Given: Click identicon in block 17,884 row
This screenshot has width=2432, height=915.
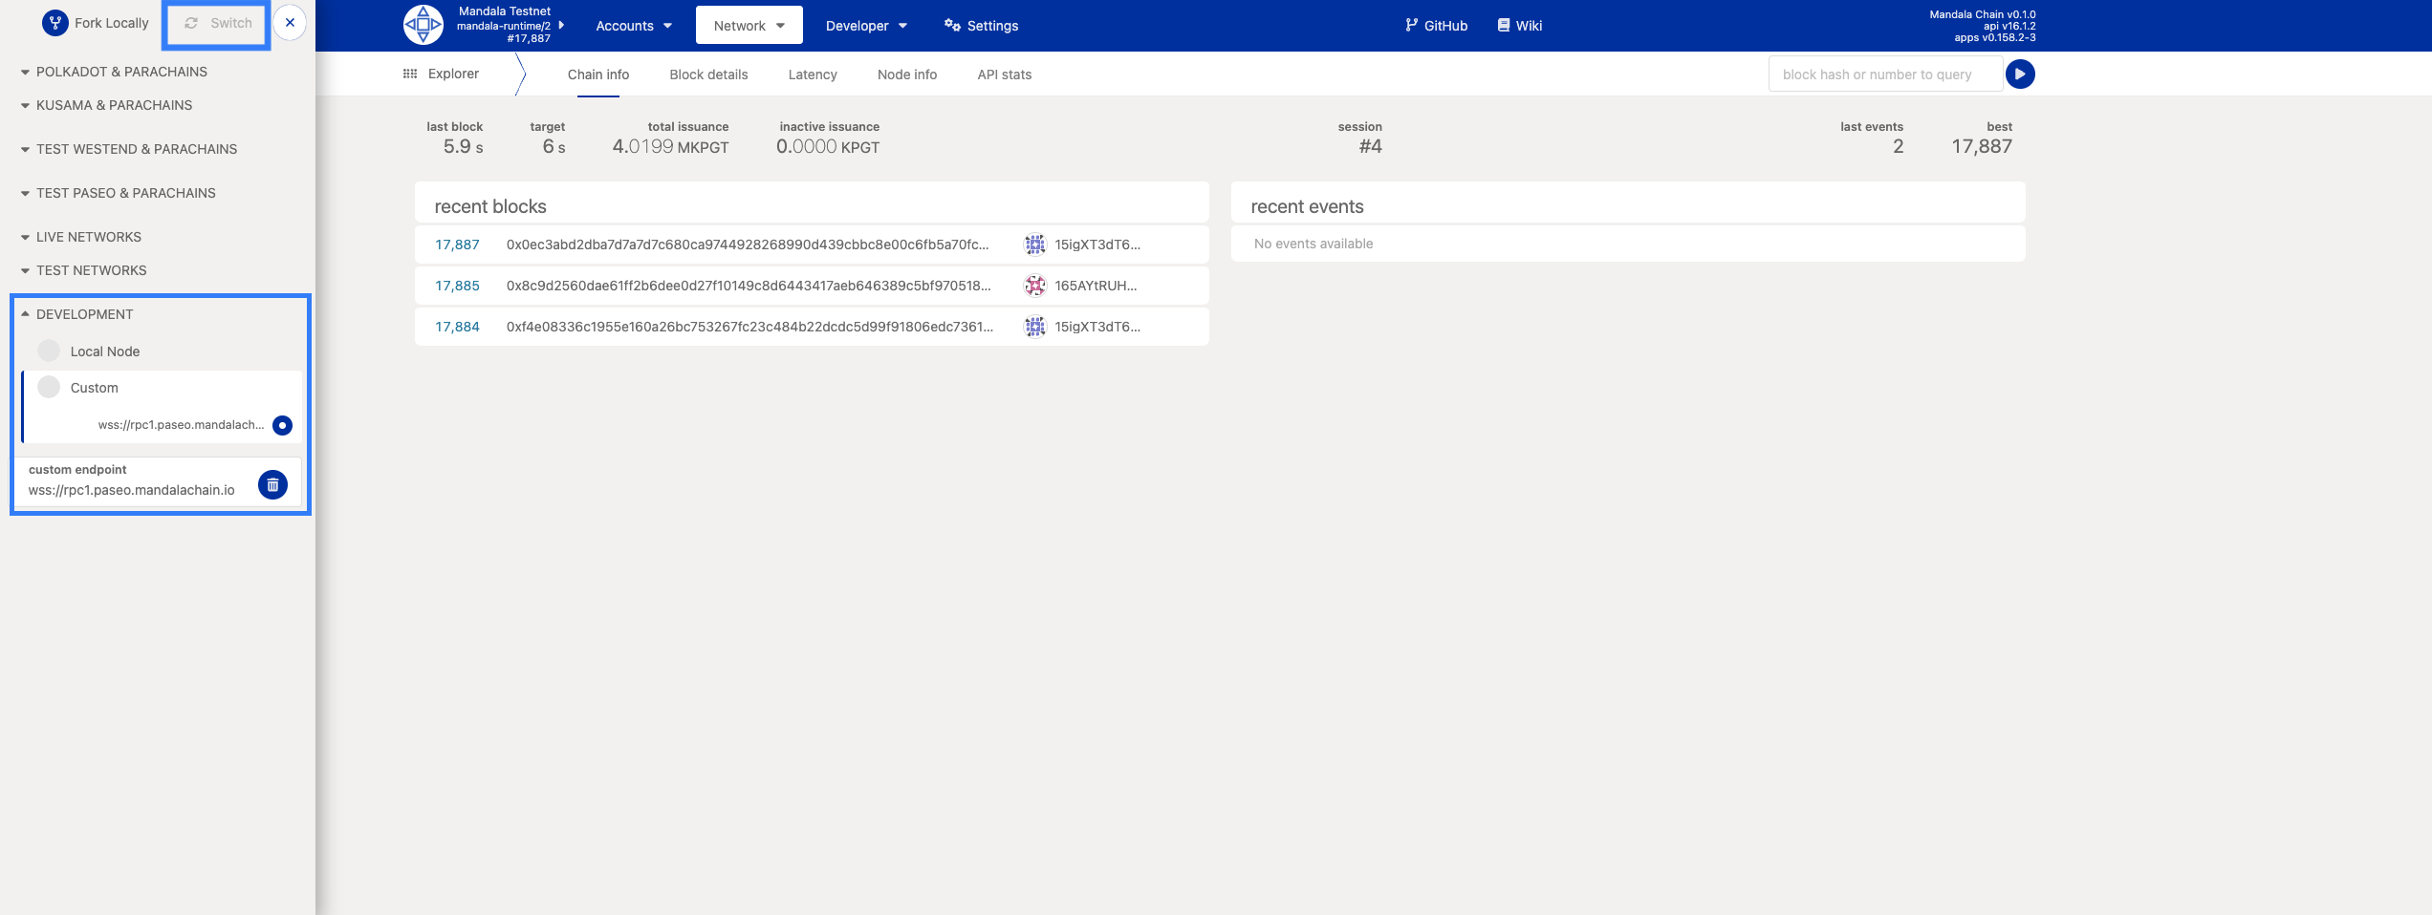Looking at the screenshot, I should click(1035, 327).
